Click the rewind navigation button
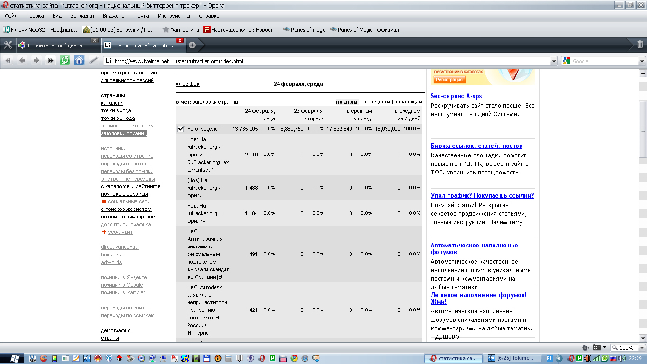This screenshot has width=647, height=364. 8,61
